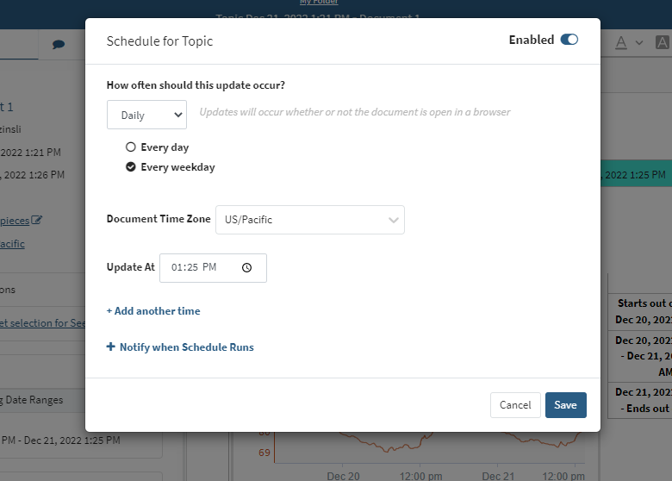The width and height of the screenshot is (672, 481).
Task: Click the clock icon in Update At field
Action: point(247,268)
